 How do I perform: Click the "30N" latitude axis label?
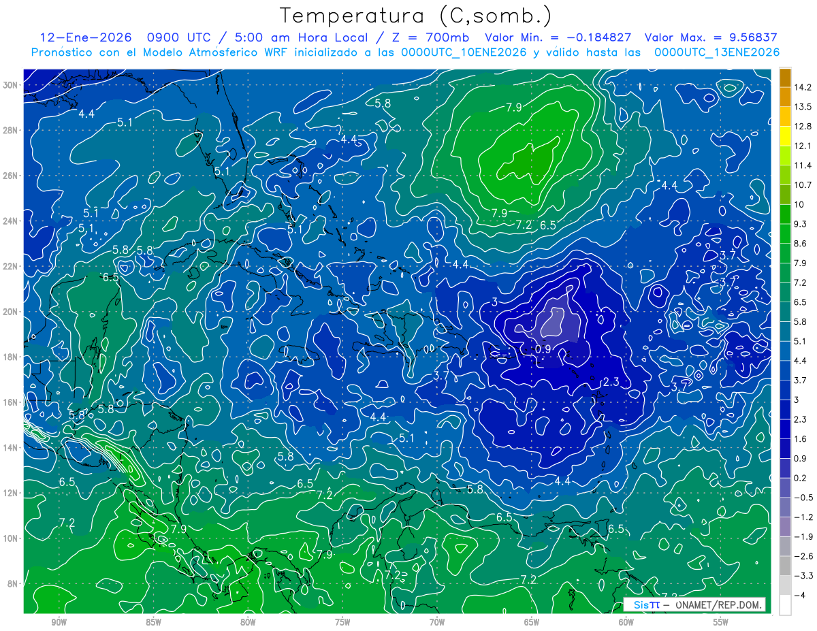coord(12,85)
